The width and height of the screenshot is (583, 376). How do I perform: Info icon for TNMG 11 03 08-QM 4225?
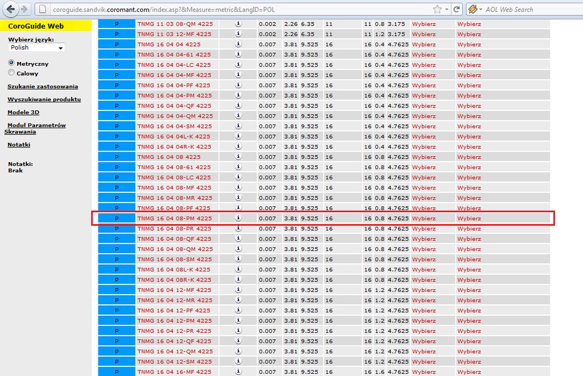(239, 23)
